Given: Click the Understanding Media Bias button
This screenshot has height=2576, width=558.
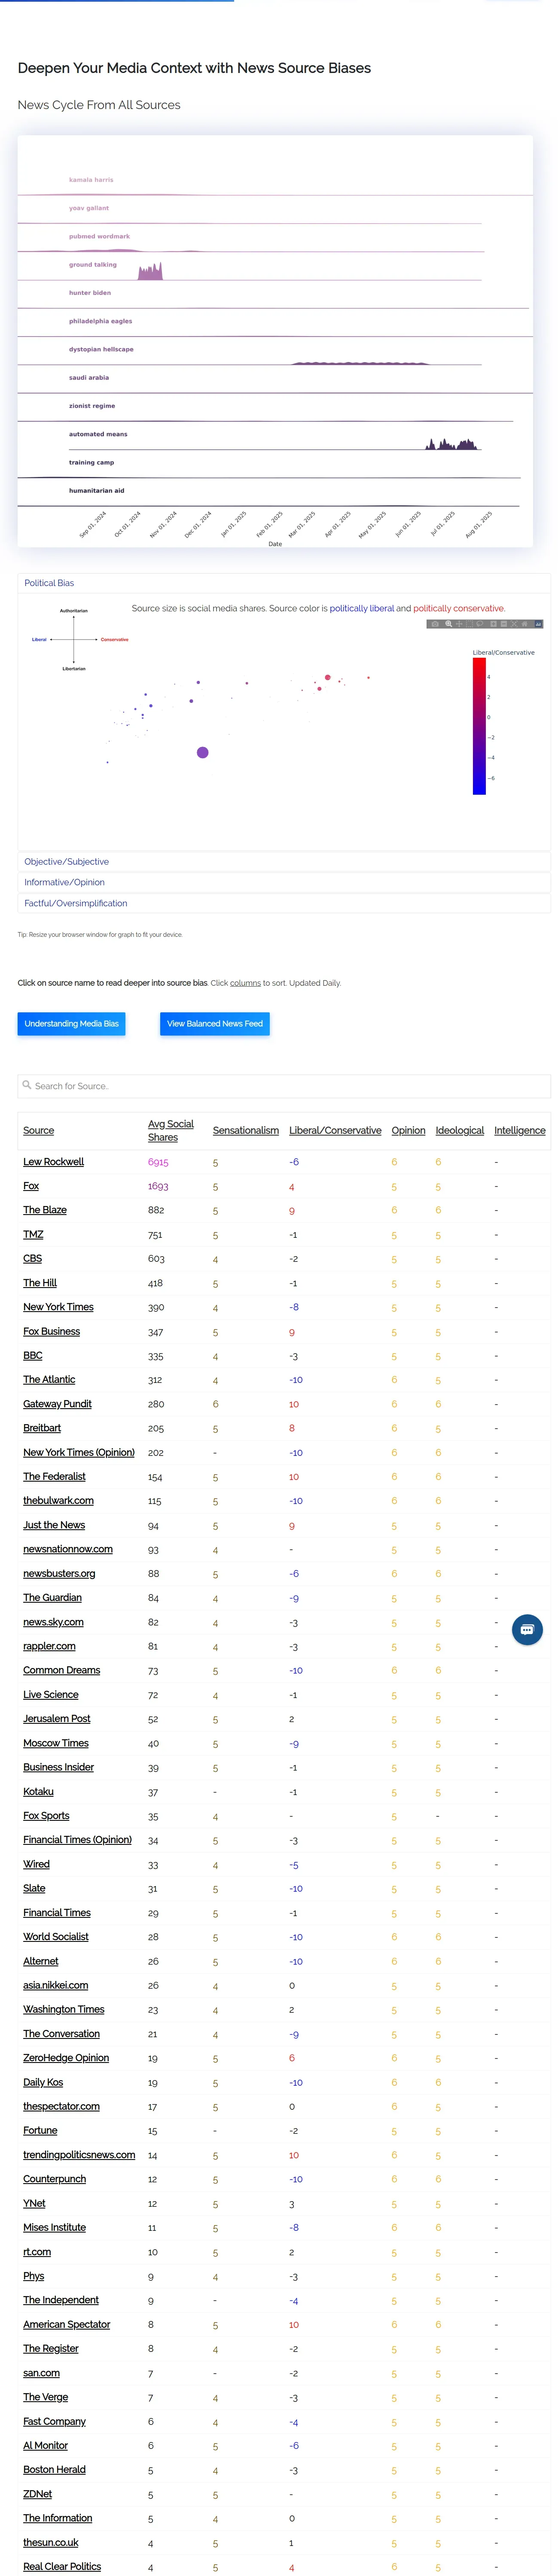Looking at the screenshot, I should [x=71, y=1024].
